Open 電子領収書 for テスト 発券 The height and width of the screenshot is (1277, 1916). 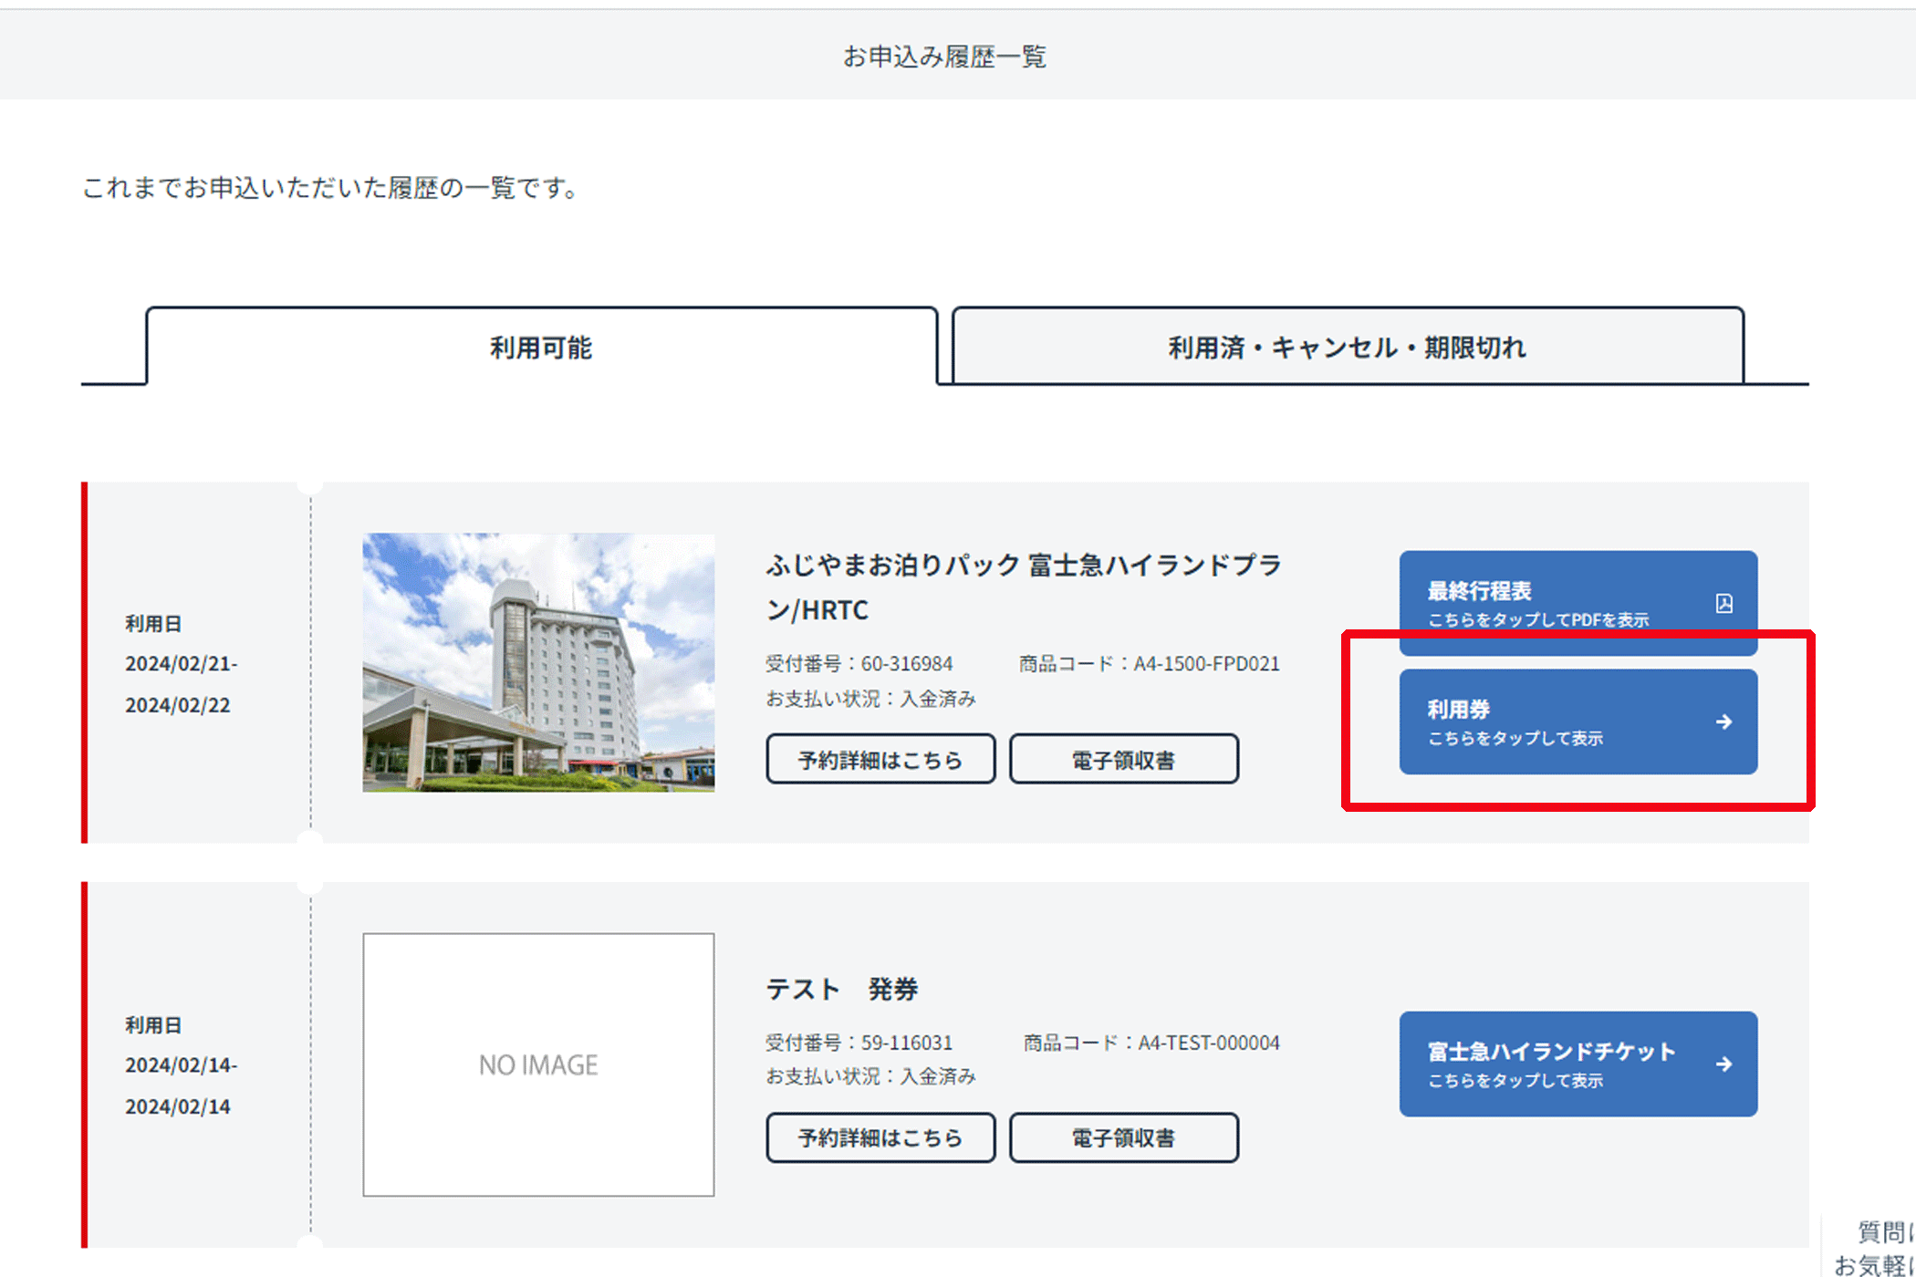click(1123, 1137)
